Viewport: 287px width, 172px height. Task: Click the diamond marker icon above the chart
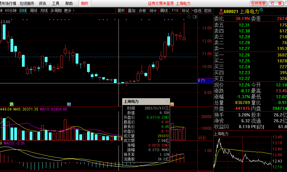(x=189, y=17)
